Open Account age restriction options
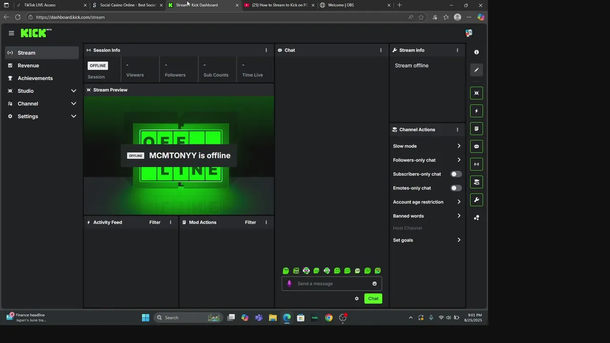 coord(427,202)
